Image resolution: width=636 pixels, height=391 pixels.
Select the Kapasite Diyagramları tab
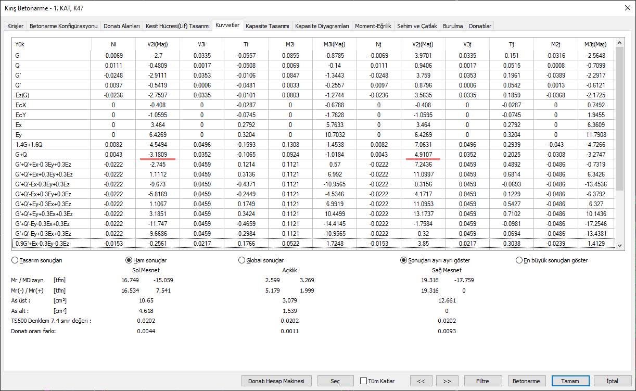coord(322,26)
